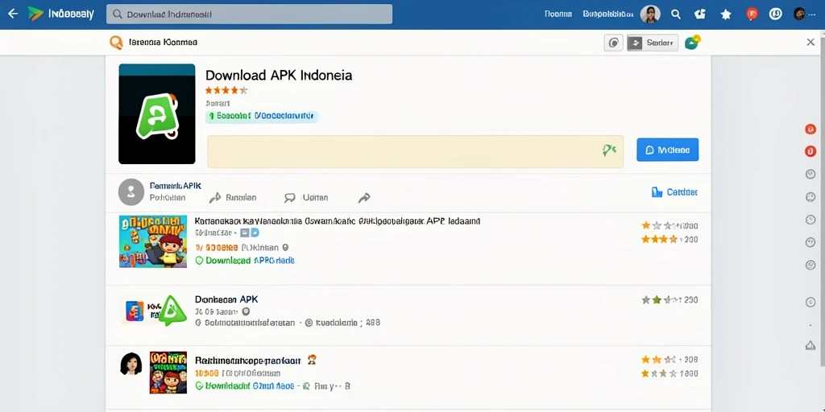Open the top bar menu item left of avatar
The width and height of the screenshot is (825, 412).
pyautogui.click(x=607, y=14)
